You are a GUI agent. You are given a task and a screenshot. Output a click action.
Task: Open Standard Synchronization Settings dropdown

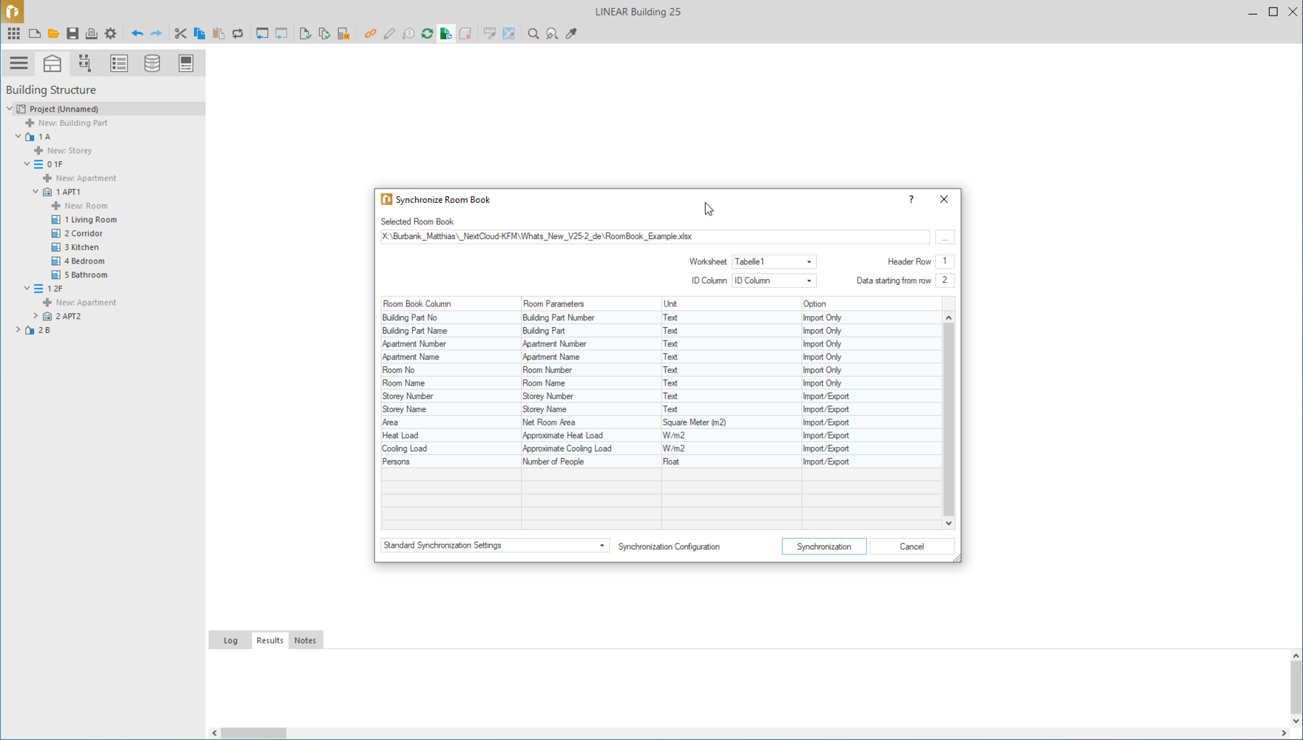pos(494,545)
